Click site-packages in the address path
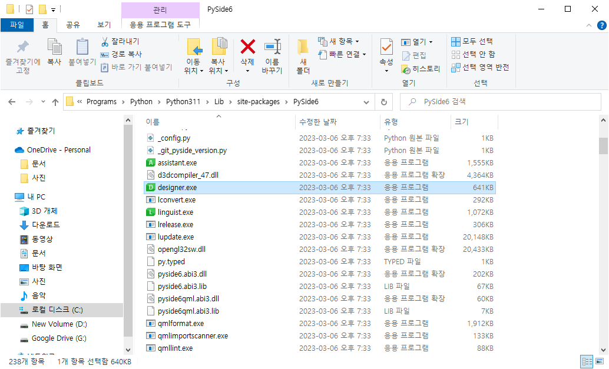Screen dimensions: 609x369 click(x=259, y=102)
